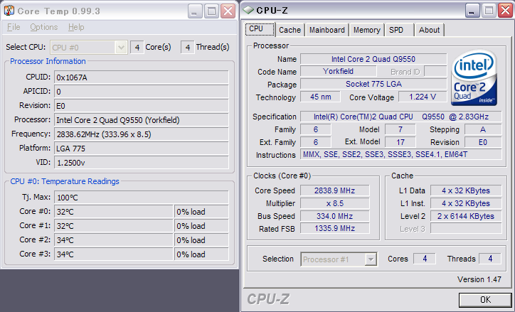
Task: Click Core #3 temperature 34°C
Action: [x=114, y=254]
